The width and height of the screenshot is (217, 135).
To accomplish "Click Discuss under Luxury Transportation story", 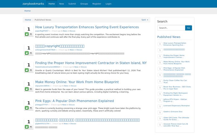I will click(x=72, y=31).
